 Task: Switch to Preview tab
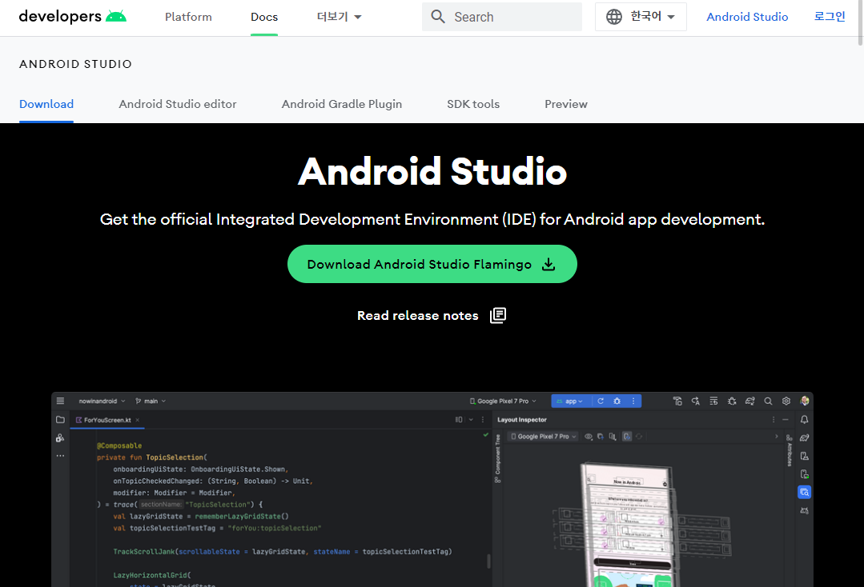point(566,104)
